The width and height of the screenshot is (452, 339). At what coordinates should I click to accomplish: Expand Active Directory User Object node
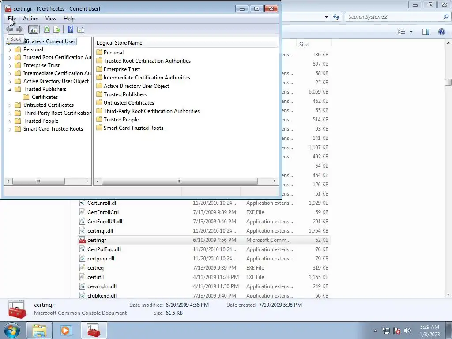click(x=10, y=81)
